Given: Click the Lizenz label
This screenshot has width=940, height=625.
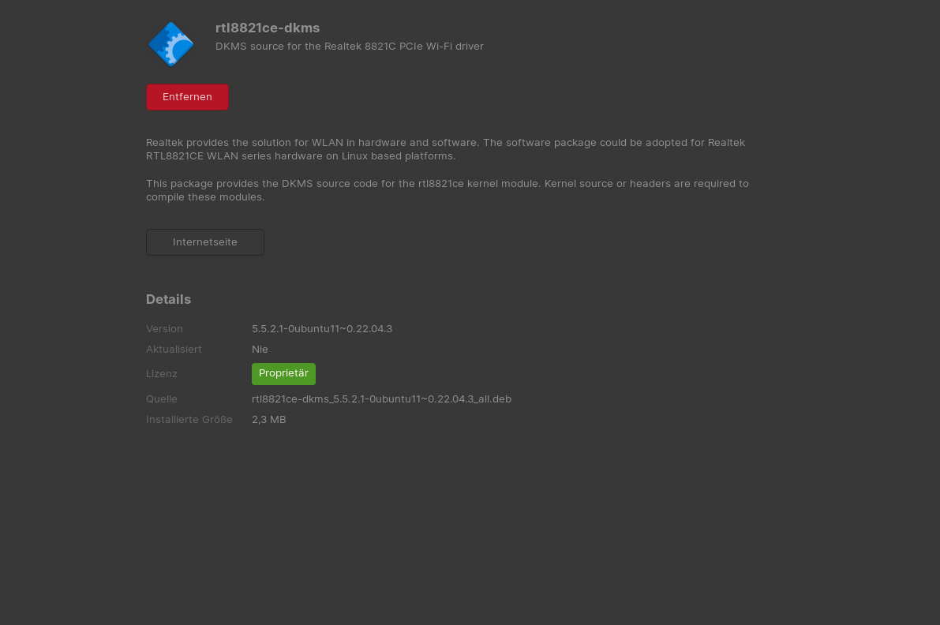Looking at the screenshot, I should [162, 374].
